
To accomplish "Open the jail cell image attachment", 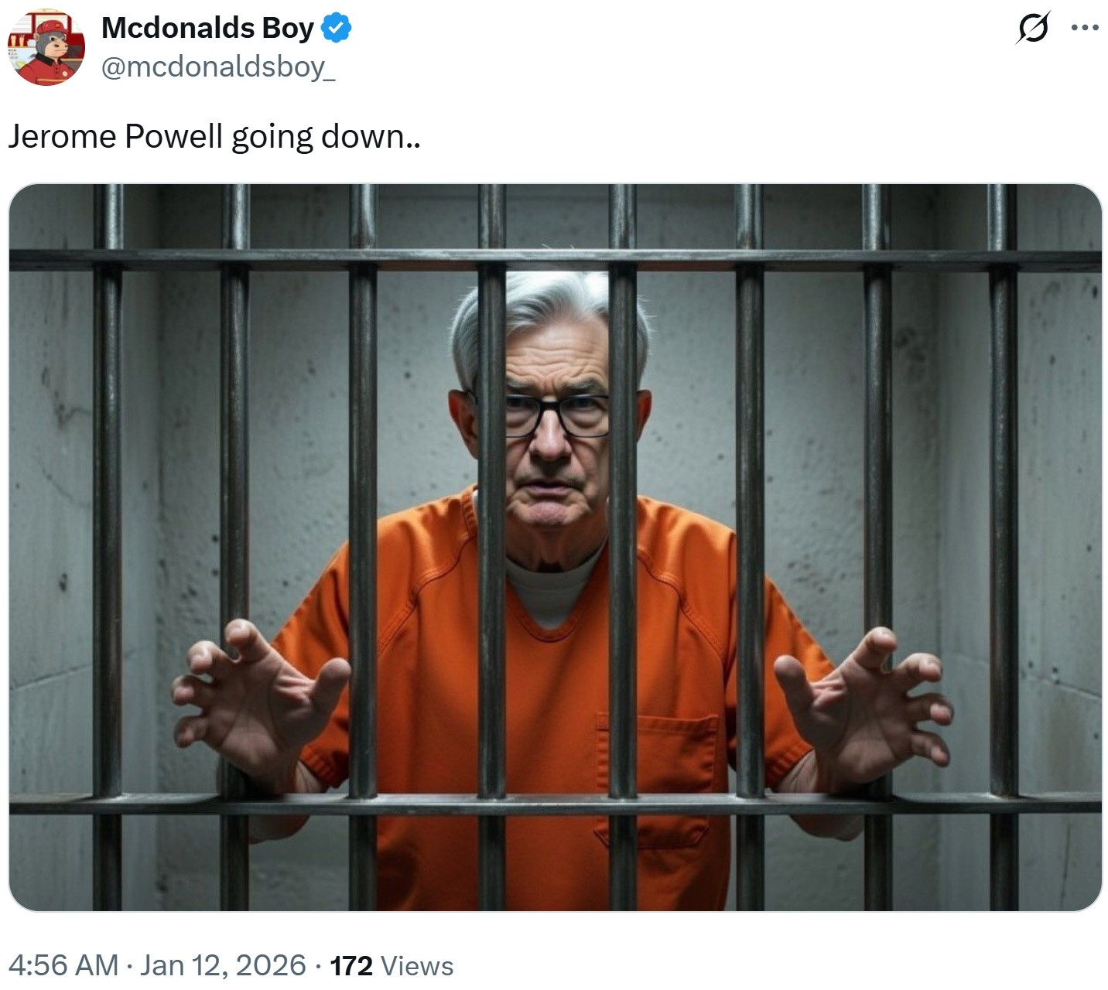I will click(555, 547).
